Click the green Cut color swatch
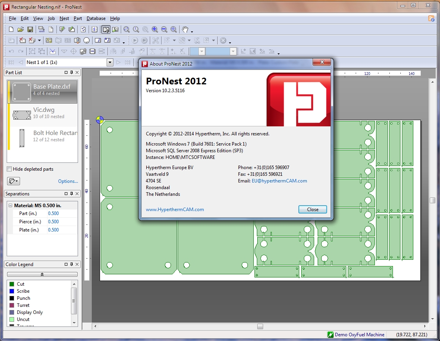Image resolution: width=440 pixels, height=341 pixels. point(12,284)
